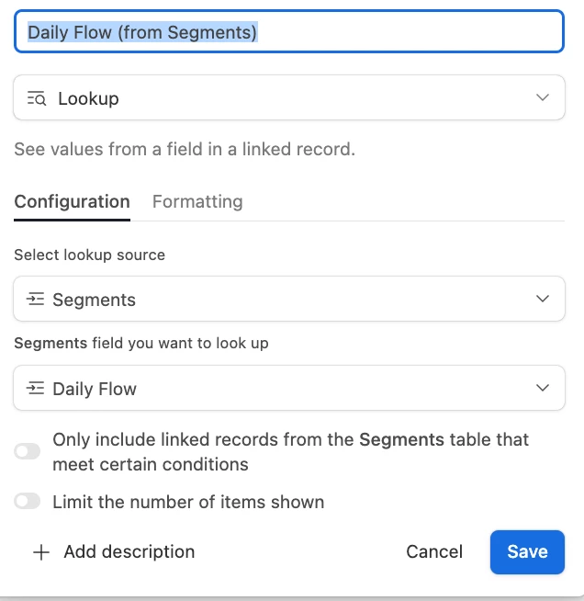Viewport: 584px width, 601px height.
Task: Expand the Lookup field type chevron
Action: [543, 98]
